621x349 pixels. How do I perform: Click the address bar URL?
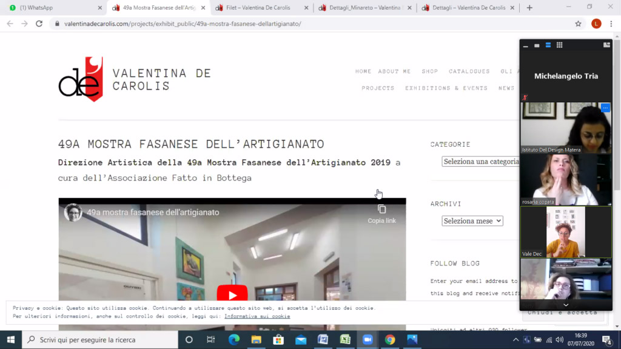click(183, 24)
